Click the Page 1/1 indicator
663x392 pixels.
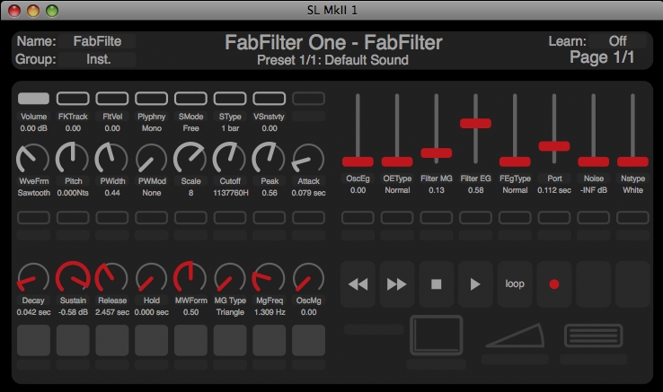(x=602, y=57)
